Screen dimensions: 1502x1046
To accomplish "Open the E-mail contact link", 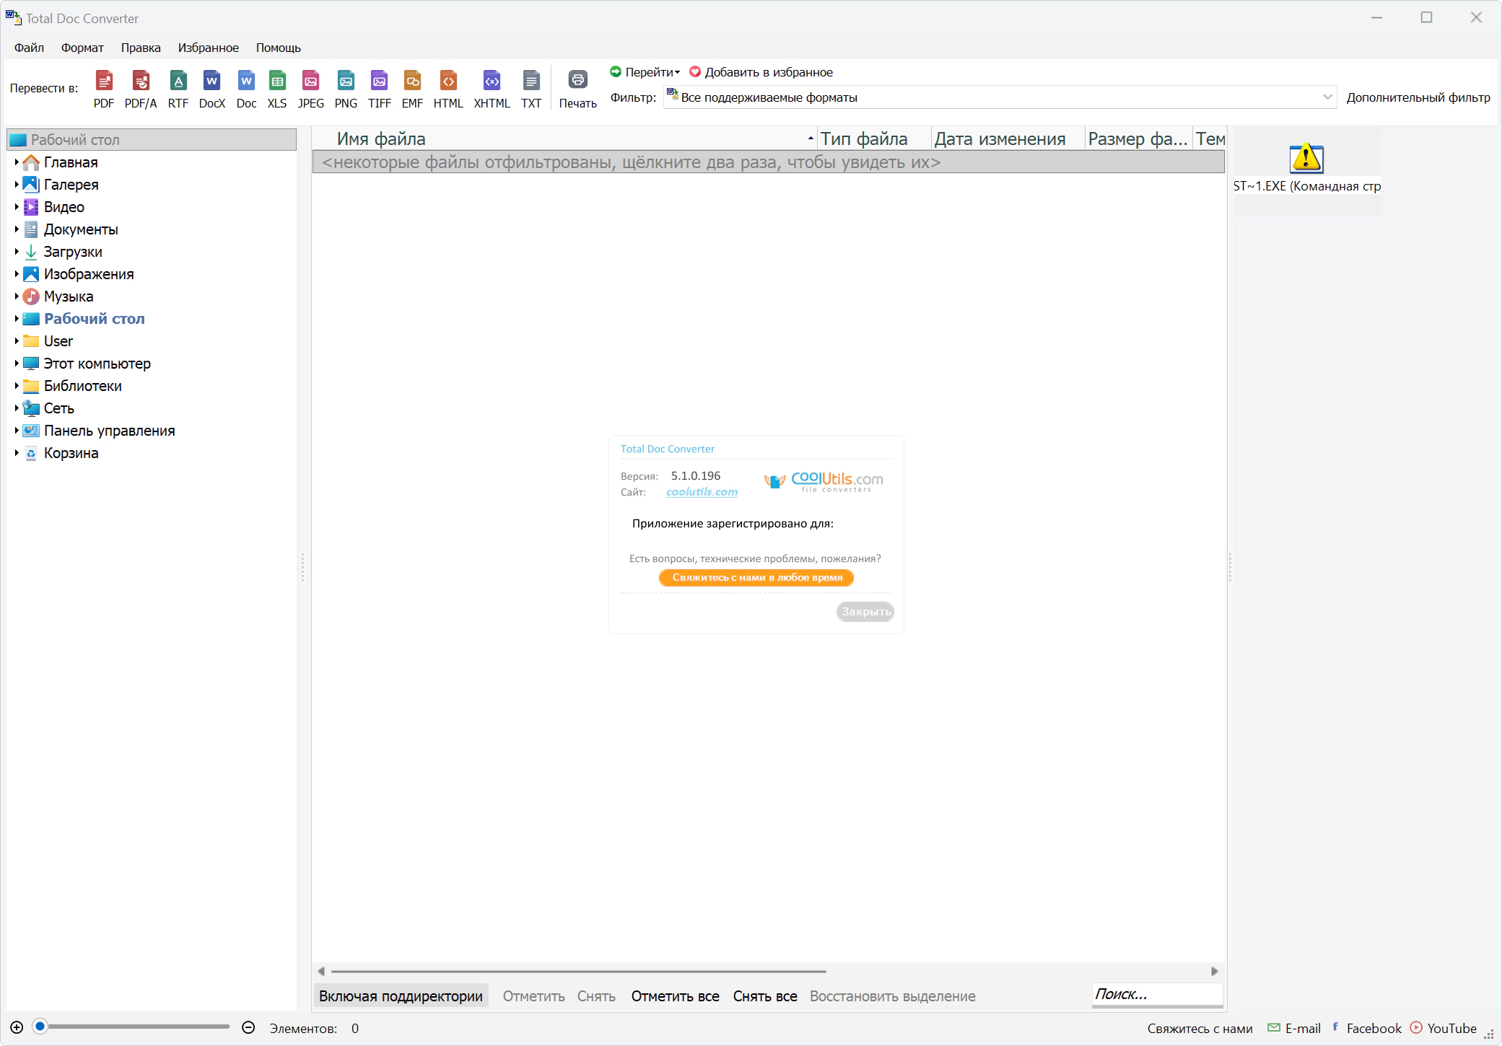I will [x=1294, y=1028].
